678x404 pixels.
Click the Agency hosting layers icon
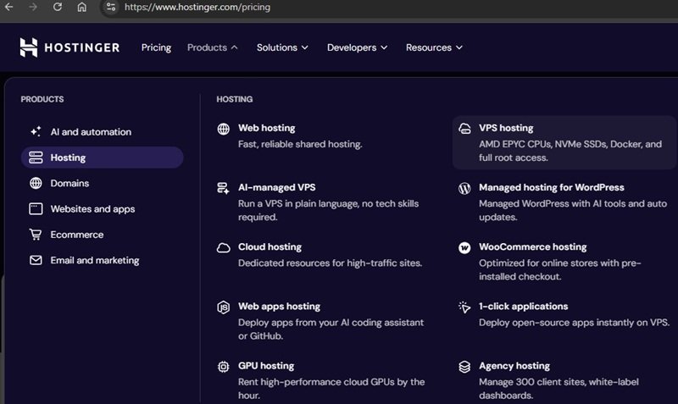[464, 367]
